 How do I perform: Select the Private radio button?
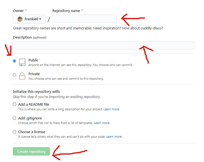[x=14, y=75]
